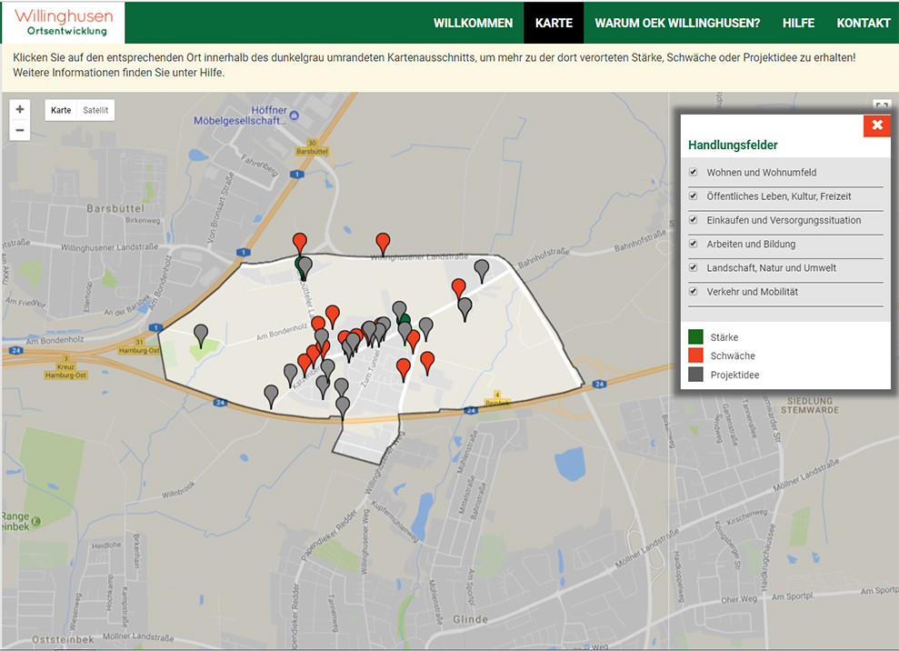Viewport: 899px width, 651px height.
Task: Open the Kontakt page
Action: click(x=863, y=23)
